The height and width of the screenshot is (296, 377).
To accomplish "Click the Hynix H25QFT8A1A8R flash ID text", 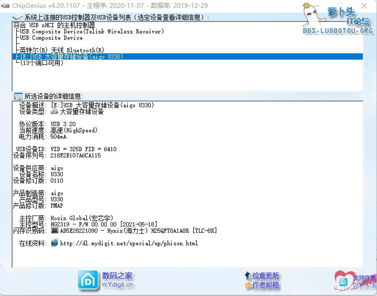I will pyautogui.click(x=139, y=231).
